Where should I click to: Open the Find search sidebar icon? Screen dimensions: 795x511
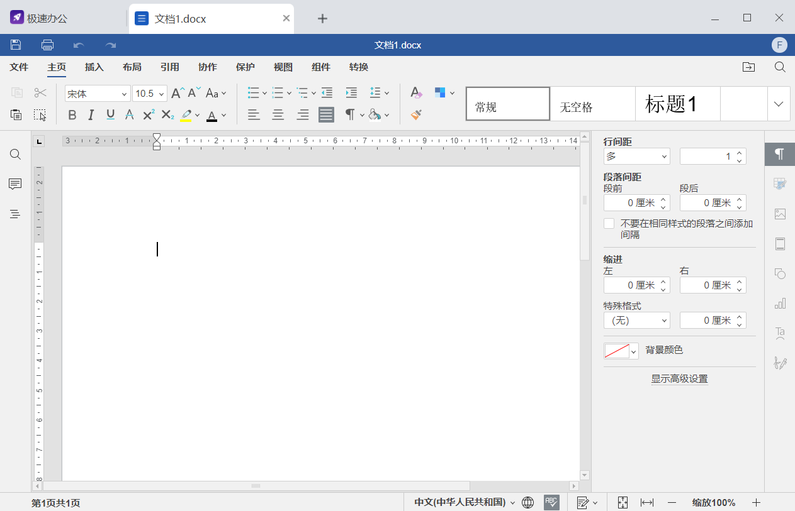click(16, 155)
